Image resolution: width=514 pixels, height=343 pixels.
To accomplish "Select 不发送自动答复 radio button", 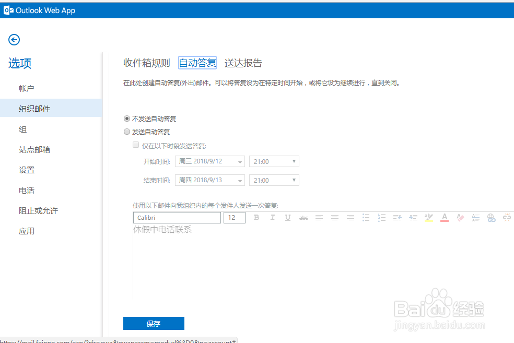I will [127, 119].
